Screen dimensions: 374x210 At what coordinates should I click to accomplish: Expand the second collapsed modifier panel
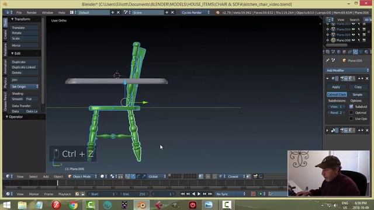(x=327, y=130)
